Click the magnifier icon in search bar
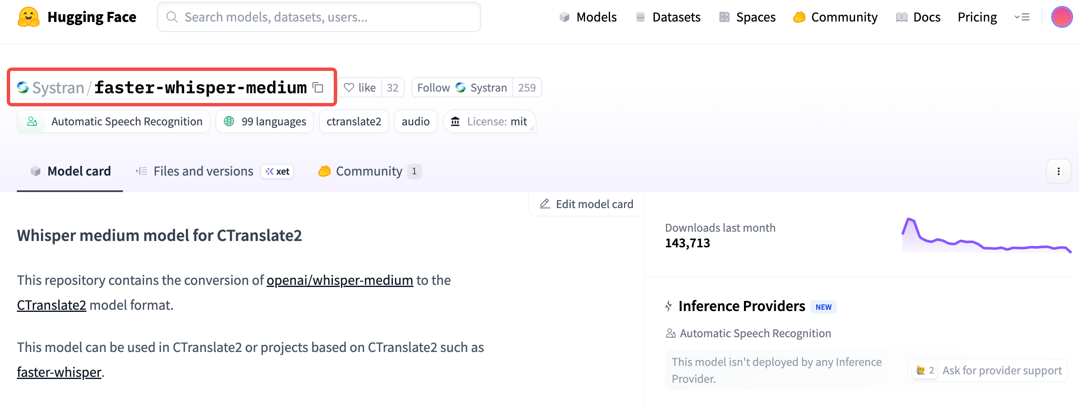Screen dimensions: 1079x406 [172, 17]
